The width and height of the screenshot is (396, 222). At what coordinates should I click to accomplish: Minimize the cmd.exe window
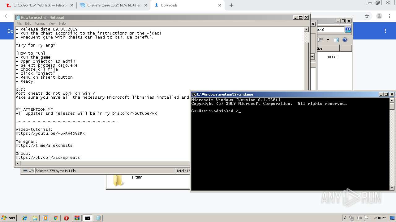(x=381, y=94)
